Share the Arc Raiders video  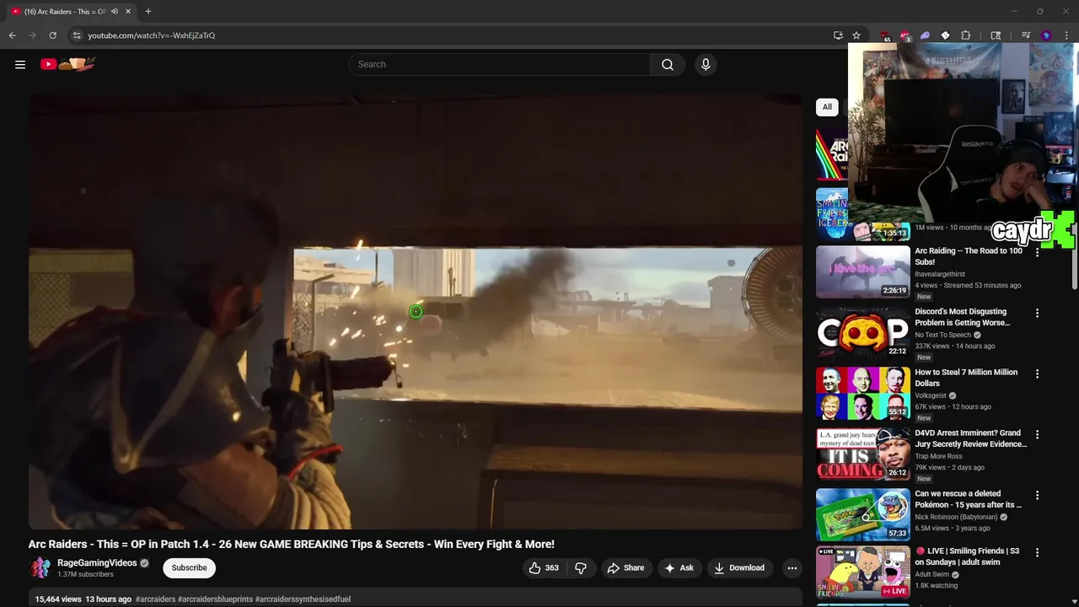point(625,568)
